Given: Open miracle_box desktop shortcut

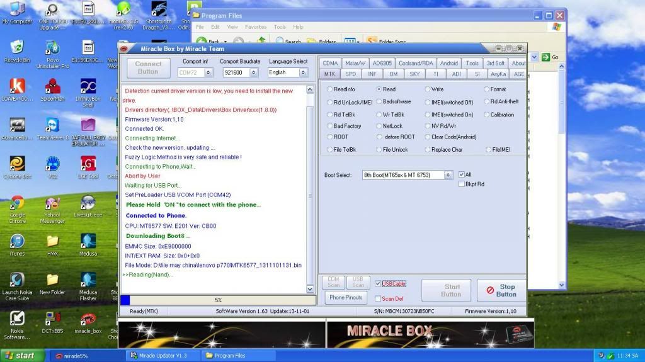Looking at the screenshot, I should pyautogui.click(x=88, y=323).
